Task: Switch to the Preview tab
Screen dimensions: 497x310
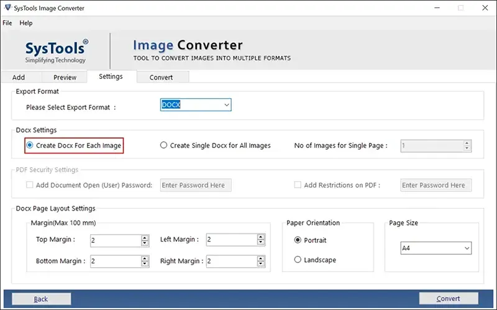Action: (x=65, y=78)
